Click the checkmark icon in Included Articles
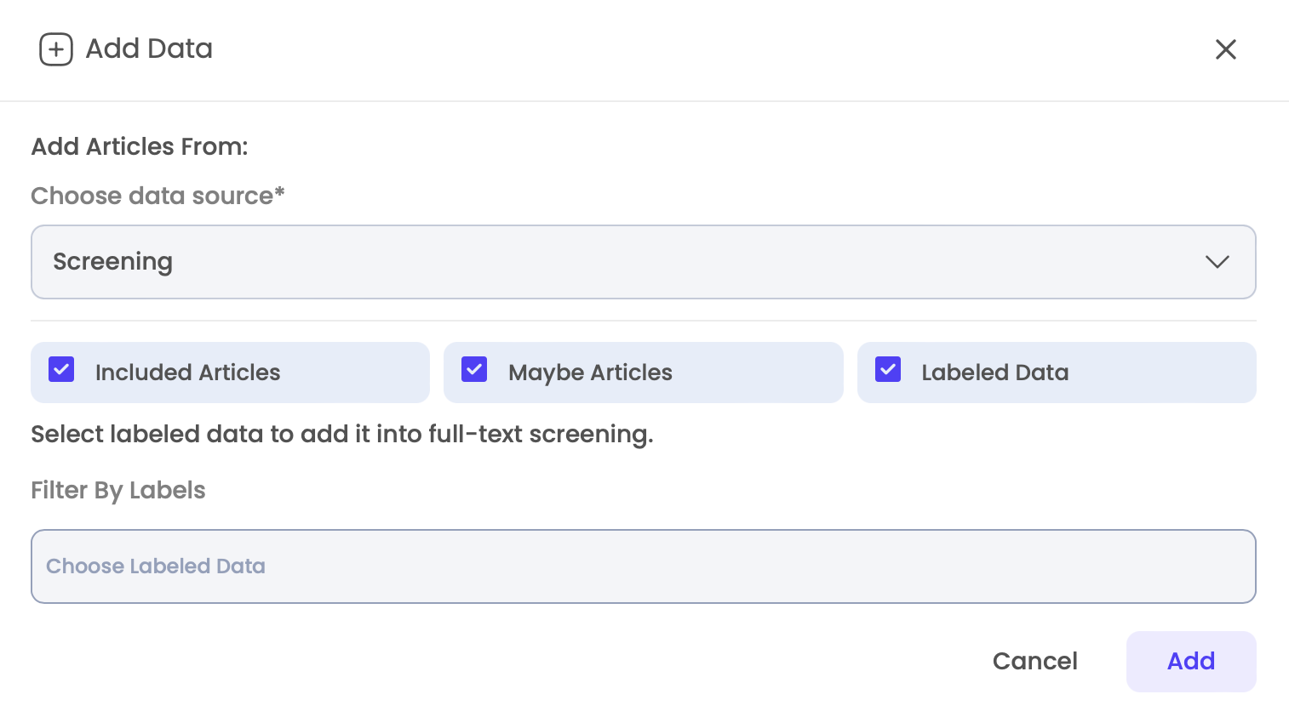This screenshot has height=717, width=1289. [60, 369]
